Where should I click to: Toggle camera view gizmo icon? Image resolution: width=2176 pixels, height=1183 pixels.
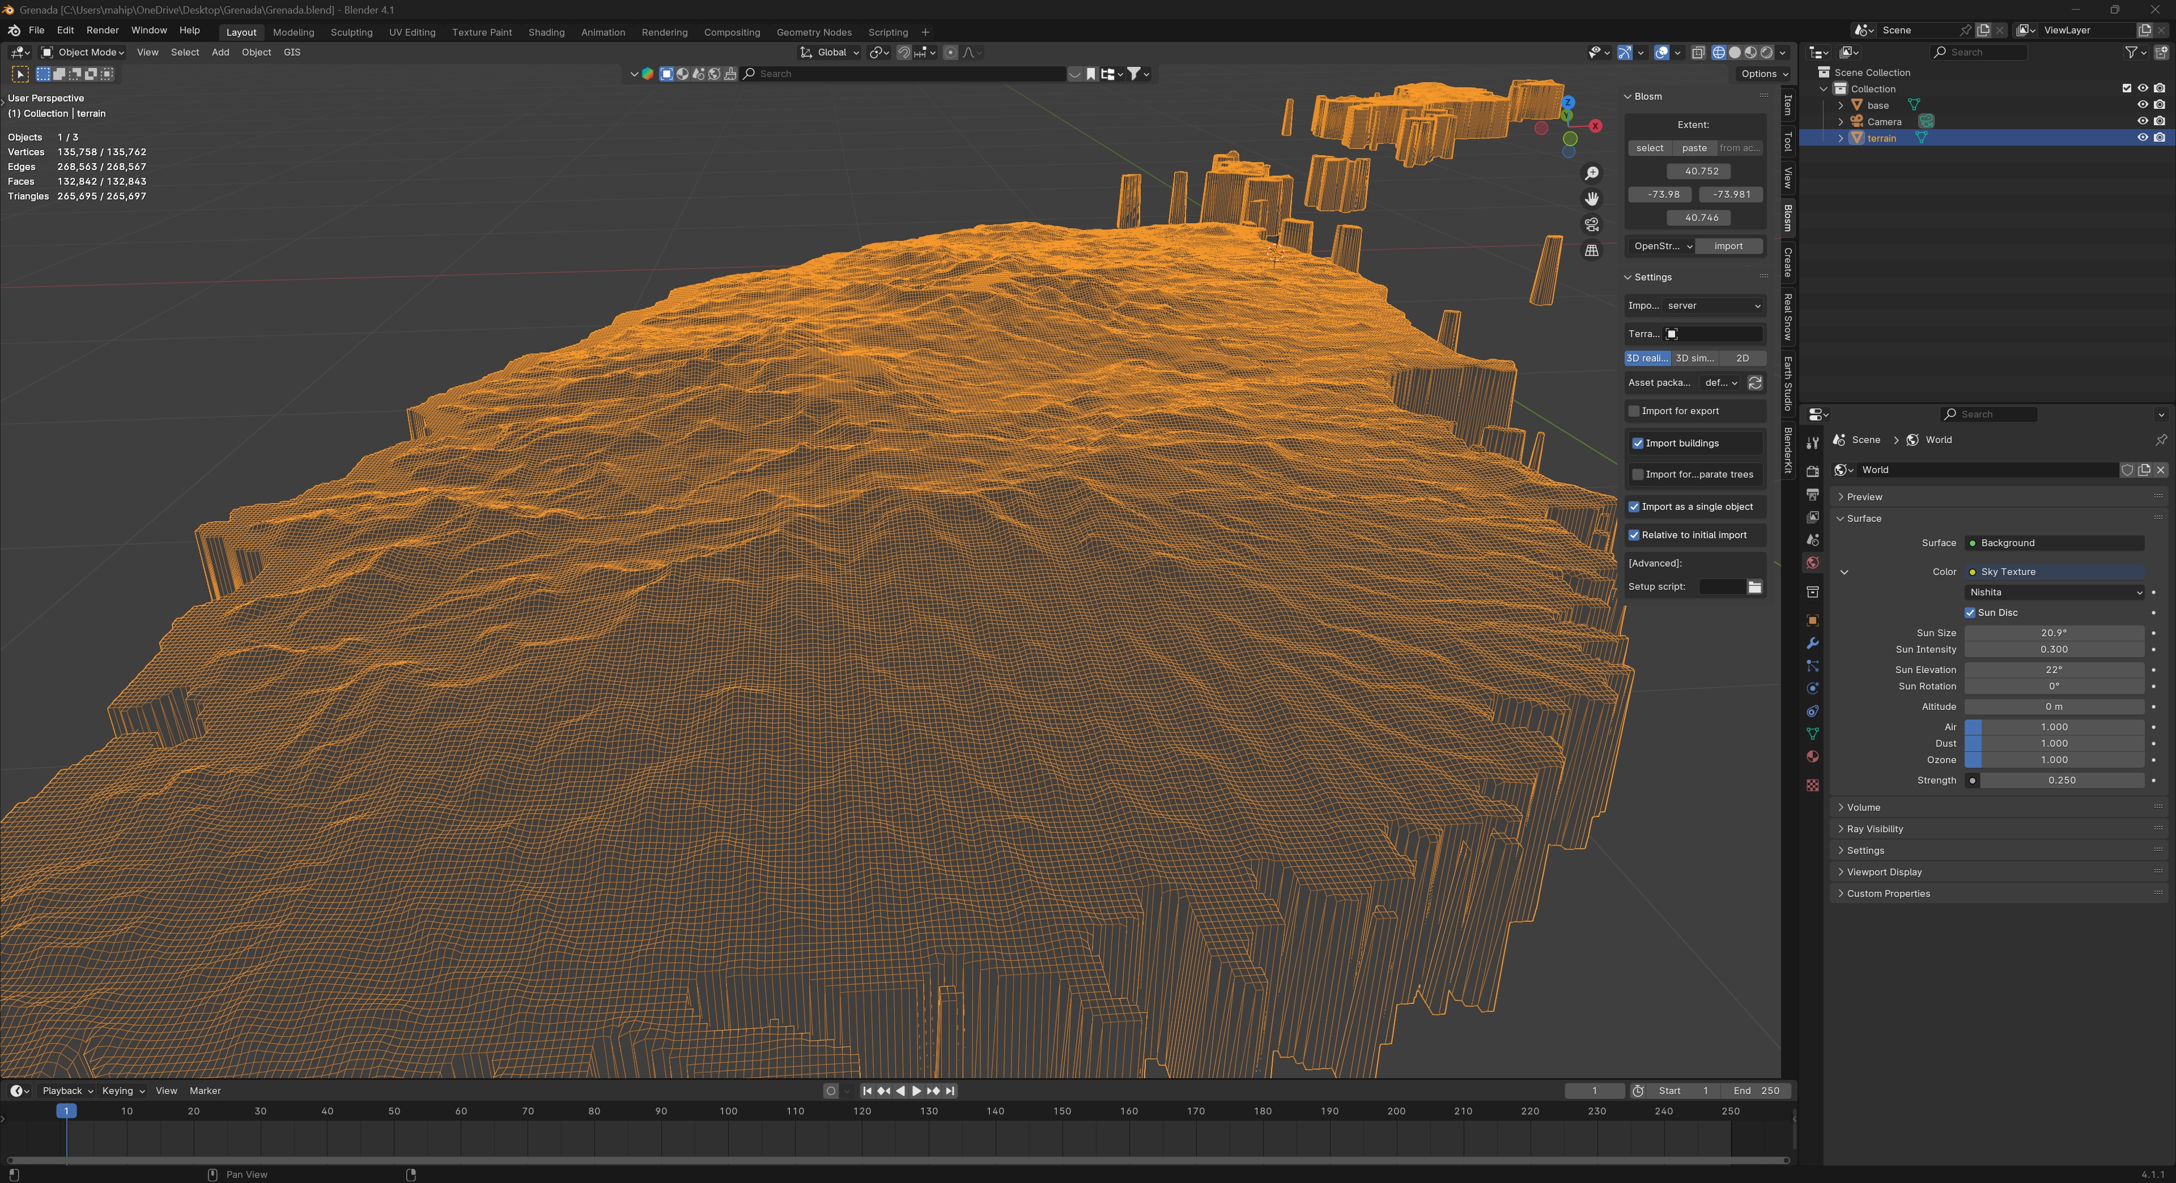pos(1591,224)
